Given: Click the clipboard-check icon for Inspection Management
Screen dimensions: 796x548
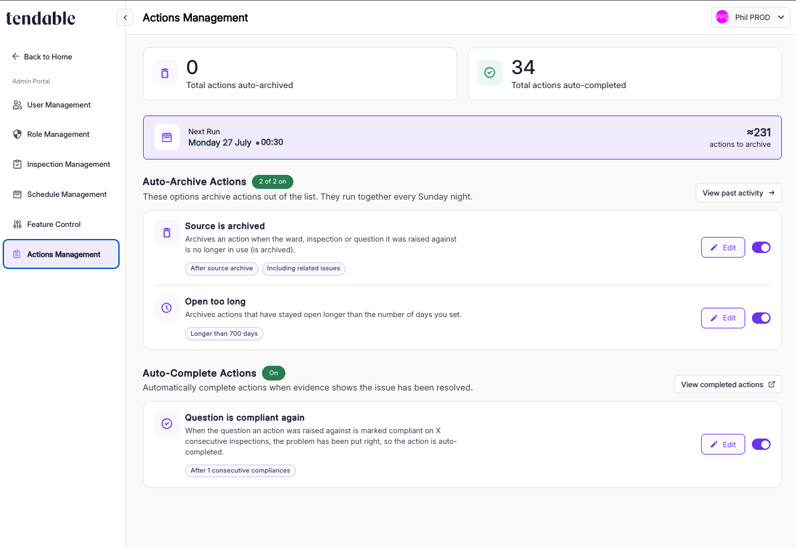Looking at the screenshot, I should point(17,164).
